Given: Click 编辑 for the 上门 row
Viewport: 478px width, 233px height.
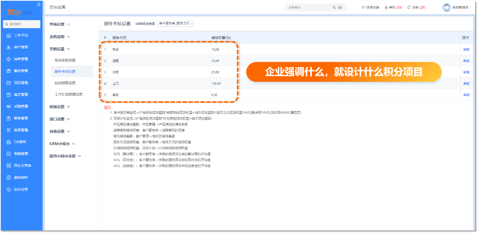Looking at the screenshot, I should pos(466,84).
